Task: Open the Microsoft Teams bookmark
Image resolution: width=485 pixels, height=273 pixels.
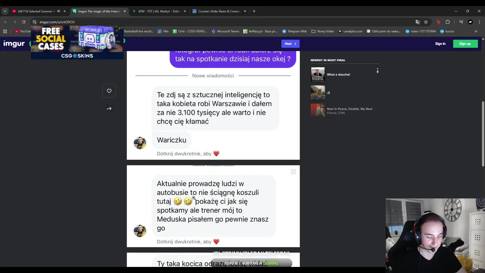Action: click(225, 31)
